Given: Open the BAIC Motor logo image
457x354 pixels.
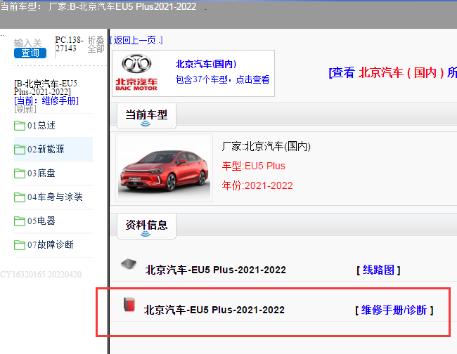Looking at the screenshot, I should click(x=136, y=73).
